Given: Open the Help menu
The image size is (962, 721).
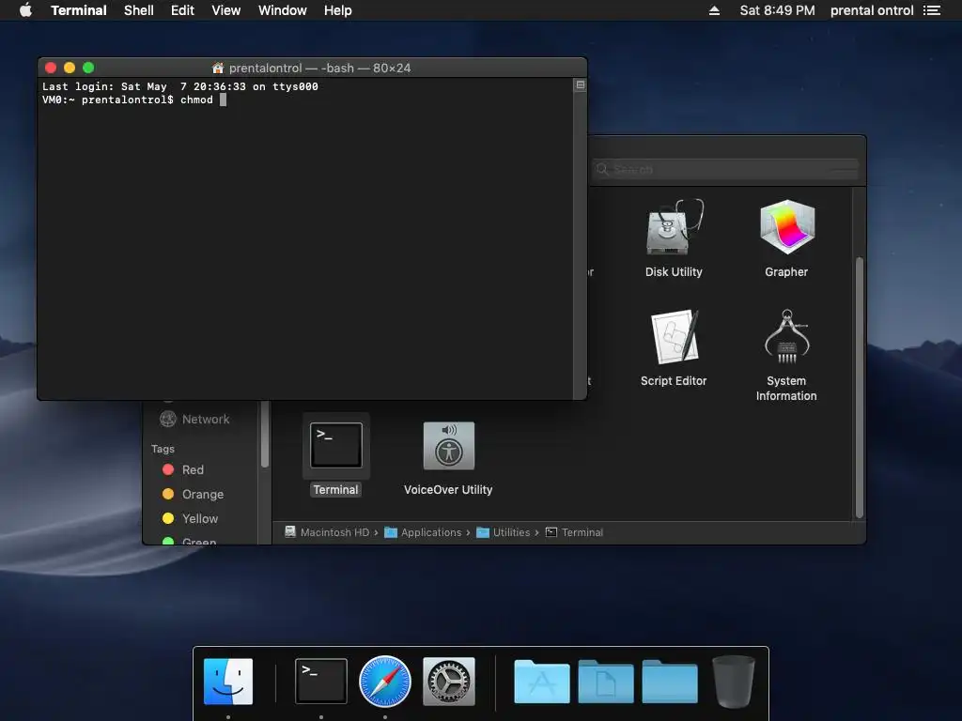Looking at the screenshot, I should pyautogui.click(x=337, y=10).
